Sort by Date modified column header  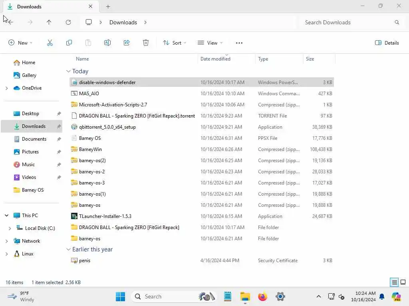[x=215, y=59]
